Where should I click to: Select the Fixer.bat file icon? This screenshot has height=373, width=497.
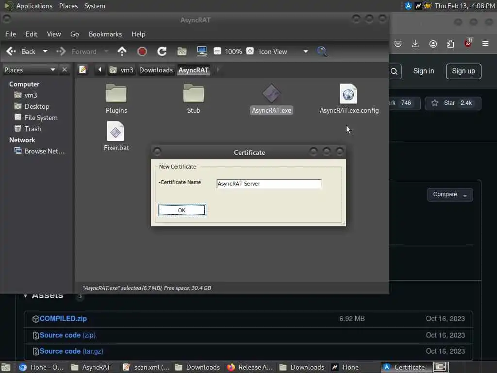(x=116, y=131)
